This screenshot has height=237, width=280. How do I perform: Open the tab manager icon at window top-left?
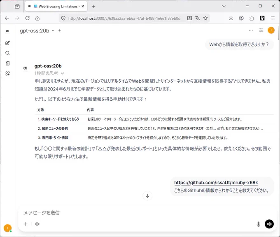coord(17,7)
